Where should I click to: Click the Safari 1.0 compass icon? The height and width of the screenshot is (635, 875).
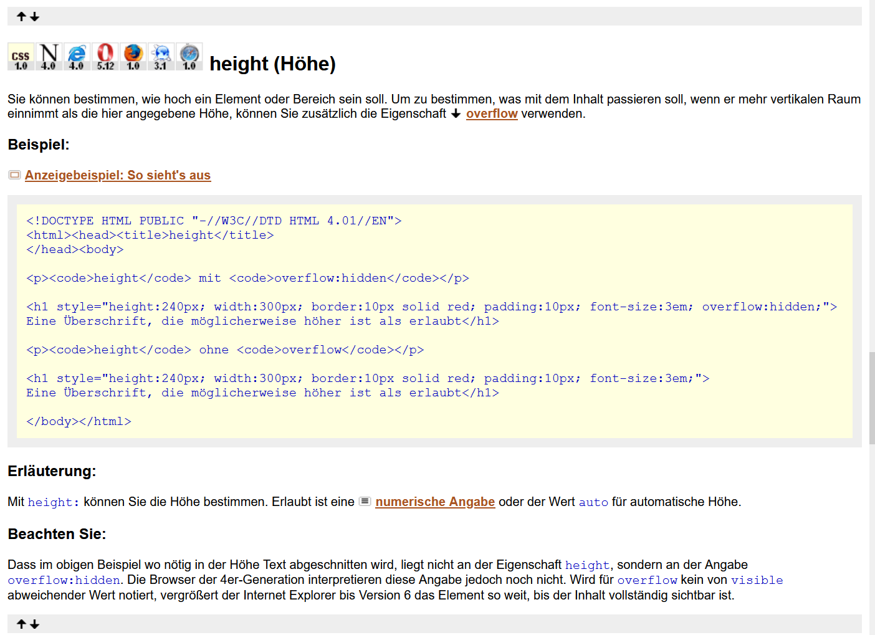[189, 57]
